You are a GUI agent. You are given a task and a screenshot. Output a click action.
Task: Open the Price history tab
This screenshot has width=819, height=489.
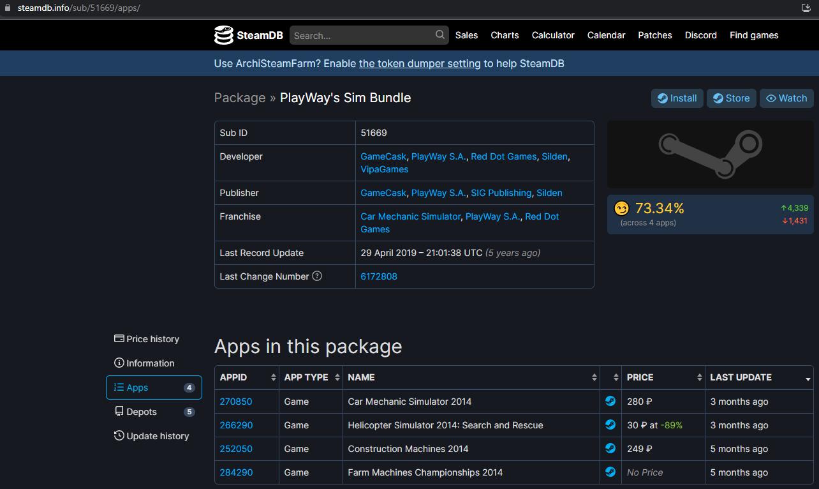click(x=152, y=339)
